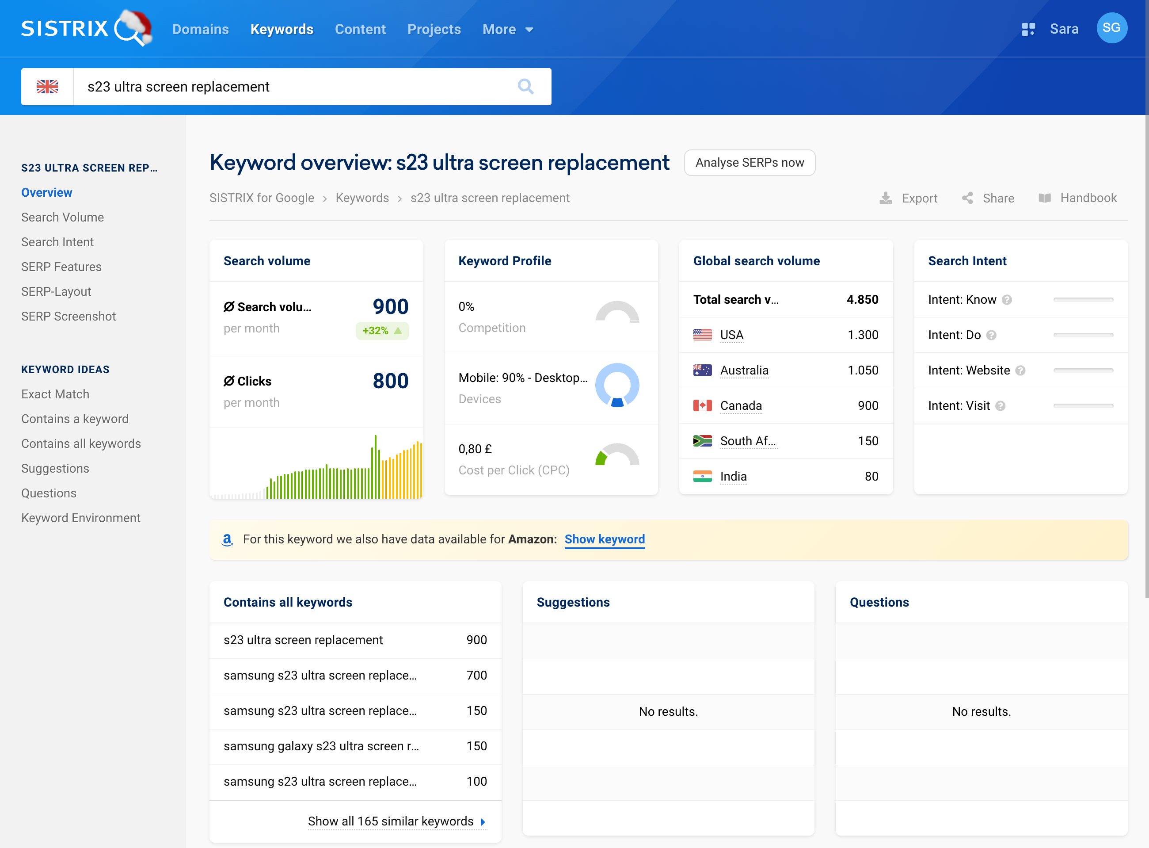
Task: Click the SISTRIX logo with Santa hat
Action: click(86, 29)
